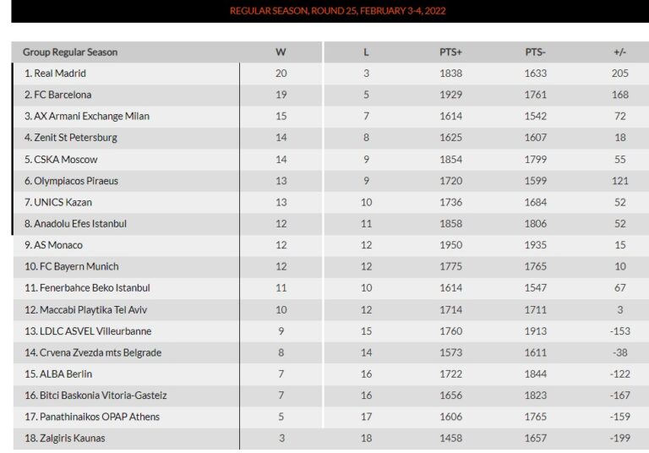Open the CSKA Moscow entry
Image resolution: width=649 pixels, height=453 pixels.
click(x=60, y=159)
